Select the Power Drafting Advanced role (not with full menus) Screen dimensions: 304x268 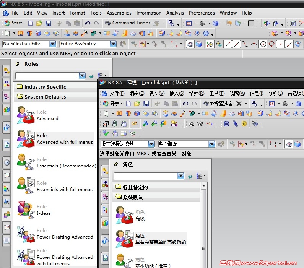55,234
